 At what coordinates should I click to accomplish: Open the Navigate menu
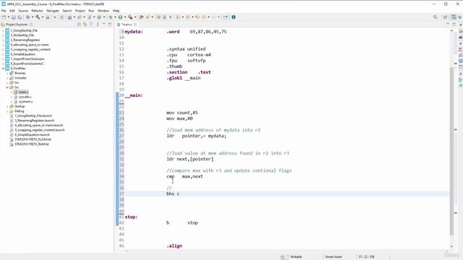pyautogui.click(x=53, y=11)
